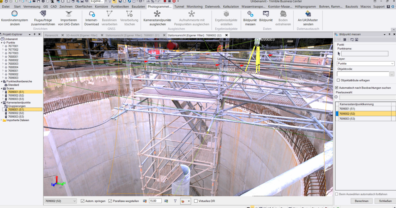Open the Datei menu
The height and width of the screenshot is (208, 396).
pyautogui.click(x=6, y=7)
